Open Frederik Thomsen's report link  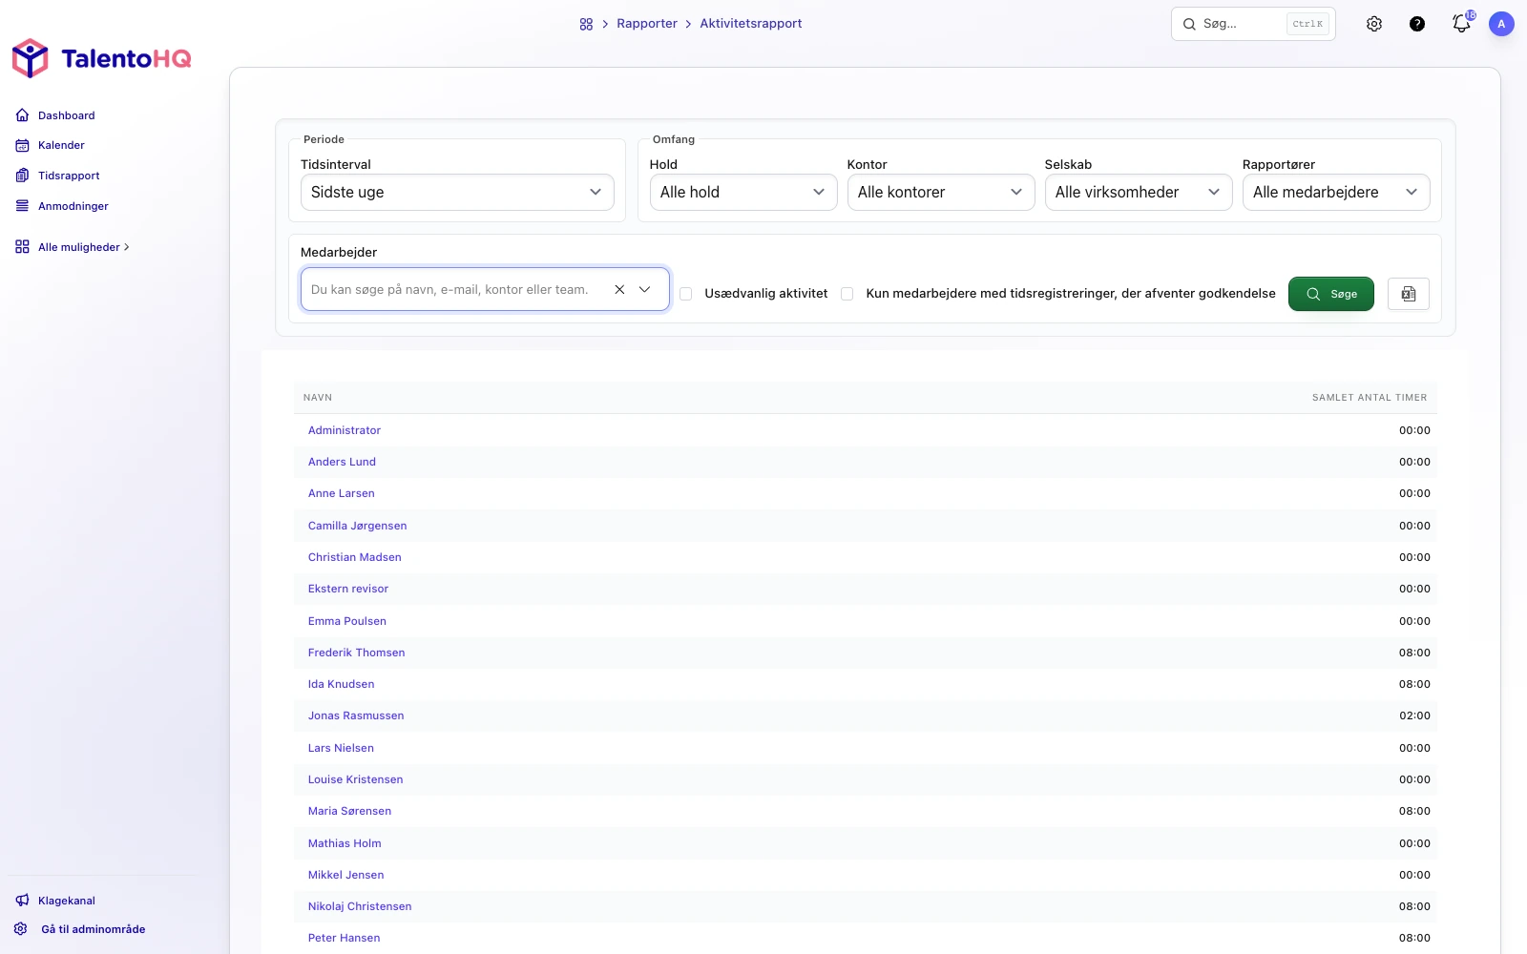pos(357,653)
